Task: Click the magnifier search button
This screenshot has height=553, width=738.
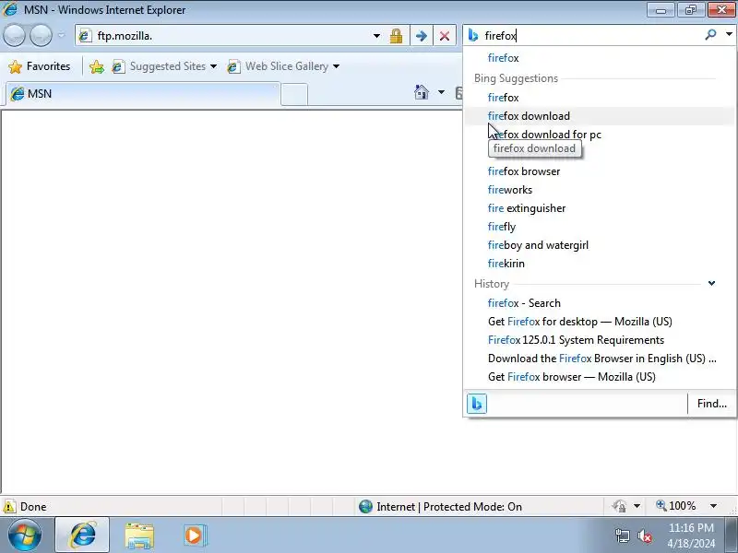Action: coord(710,35)
